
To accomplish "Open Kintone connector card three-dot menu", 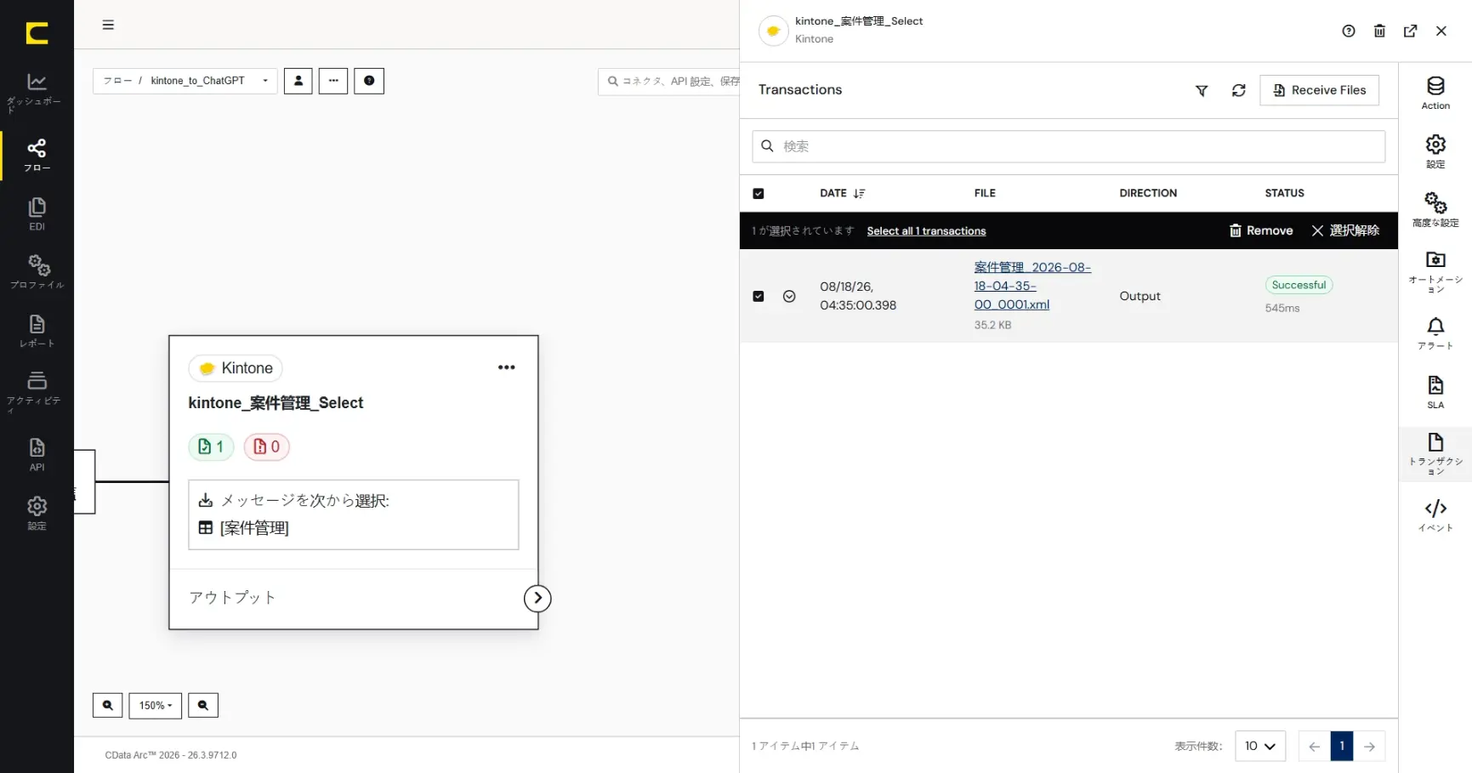I will 507,367.
